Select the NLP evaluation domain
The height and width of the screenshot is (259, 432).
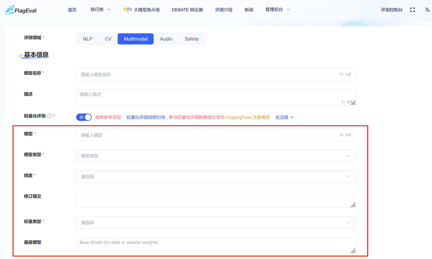pyautogui.click(x=88, y=39)
